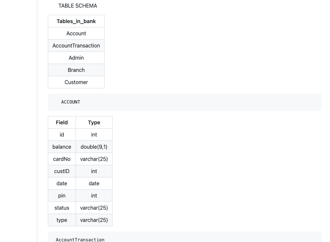Click the Type column header
330x242 pixels.
point(94,122)
